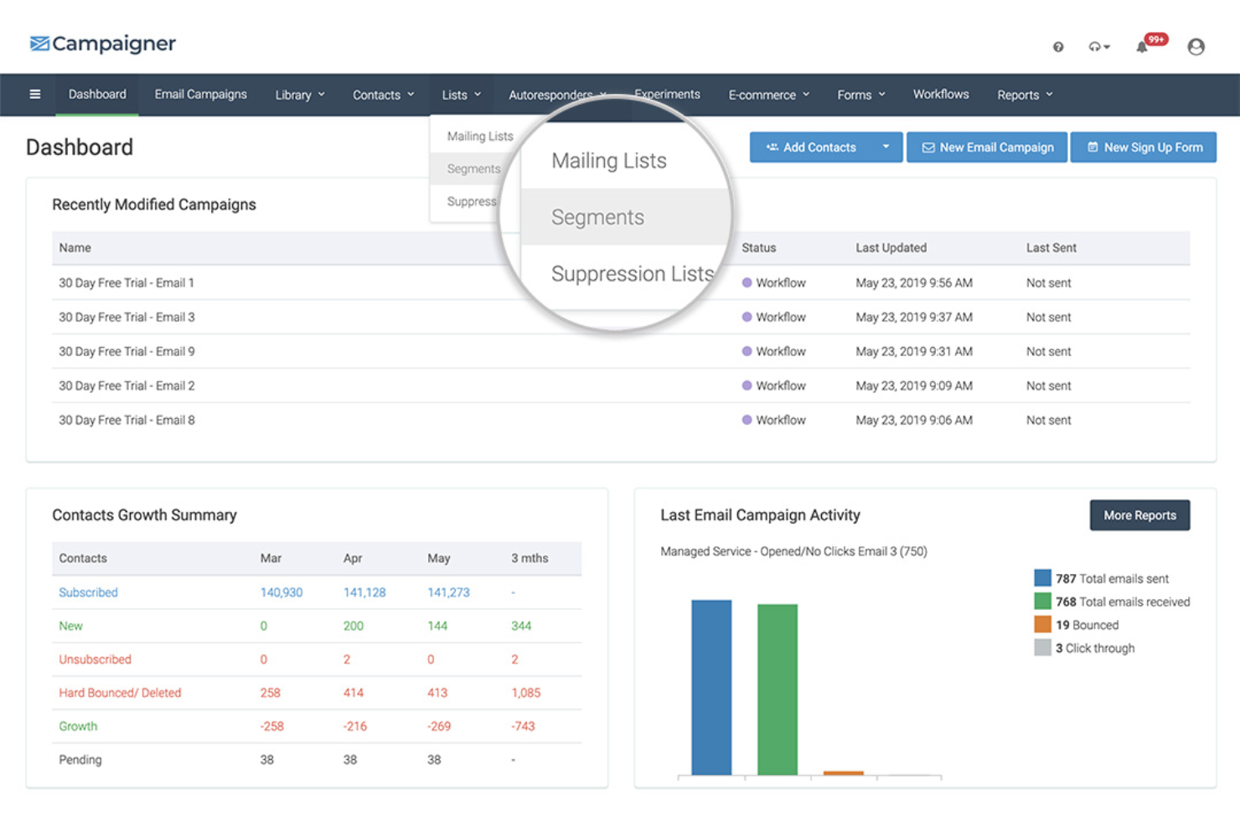This screenshot has width=1240, height=827.
Task: Click the support headset icon
Action: click(1096, 47)
